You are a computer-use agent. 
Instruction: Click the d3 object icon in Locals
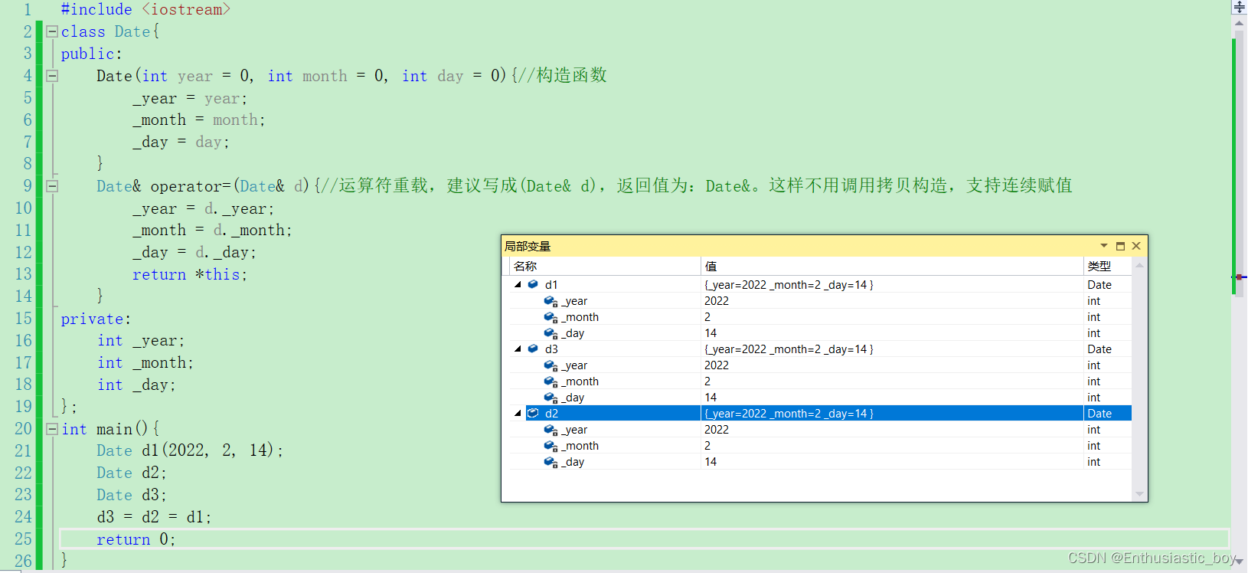point(533,349)
